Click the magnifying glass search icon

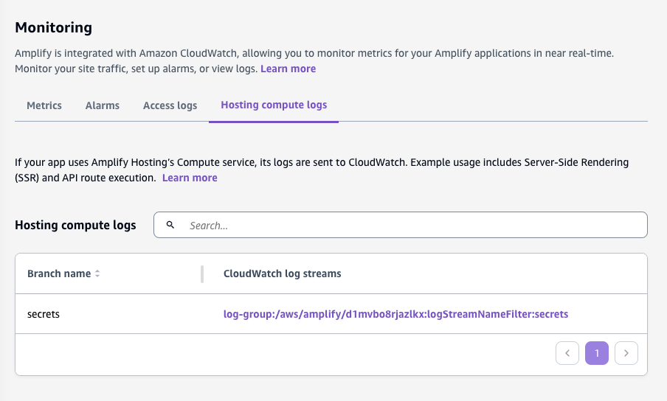click(x=170, y=225)
